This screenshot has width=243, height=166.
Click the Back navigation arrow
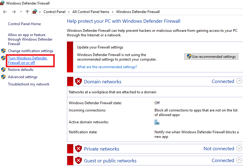[5, 12]
